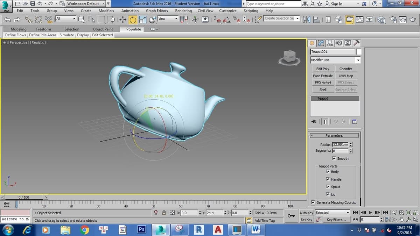Uncheck the Lid teapot part
Image resolution: width=420 pixels, height=236 pixels.
(327, 194)
